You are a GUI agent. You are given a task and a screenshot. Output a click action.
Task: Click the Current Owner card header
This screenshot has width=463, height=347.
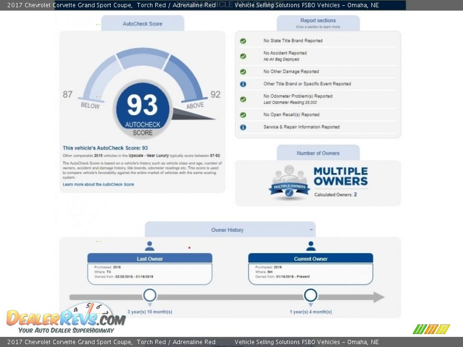(311, 258)
